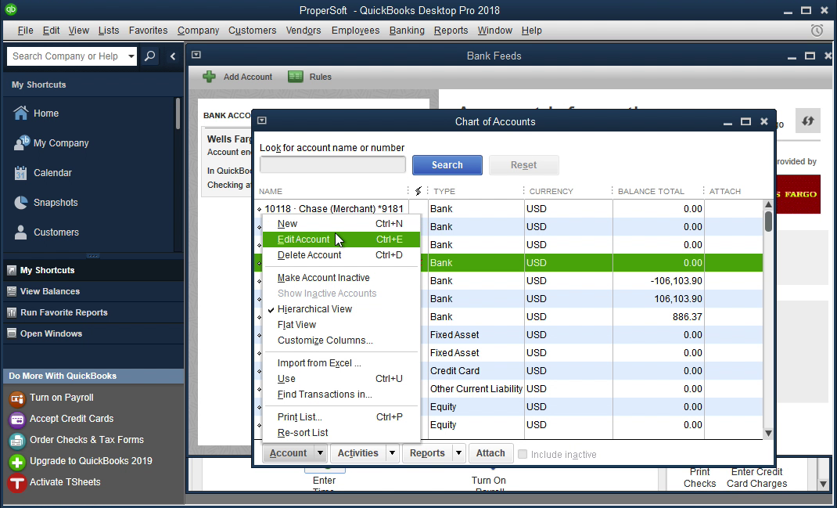Image resolution: width=837 pixels, height=508 pixels.
Task: Open the Snapshots pie chart icon
Action: point(21,203)
